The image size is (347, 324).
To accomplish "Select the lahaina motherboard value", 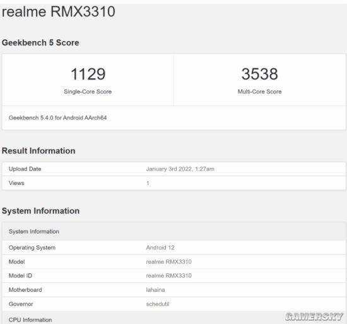I will click(155, 290).
